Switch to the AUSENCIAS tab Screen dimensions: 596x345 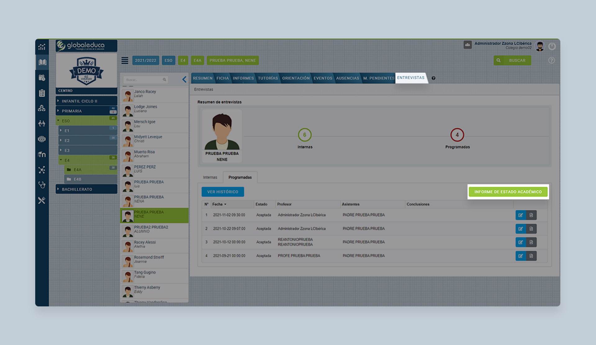coord(348,78)
